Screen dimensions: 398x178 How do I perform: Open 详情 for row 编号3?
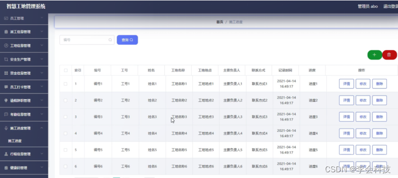[346, 117]
